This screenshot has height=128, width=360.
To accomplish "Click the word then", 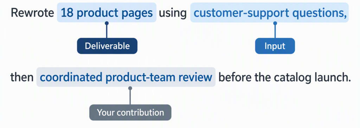I will (22, 78).
